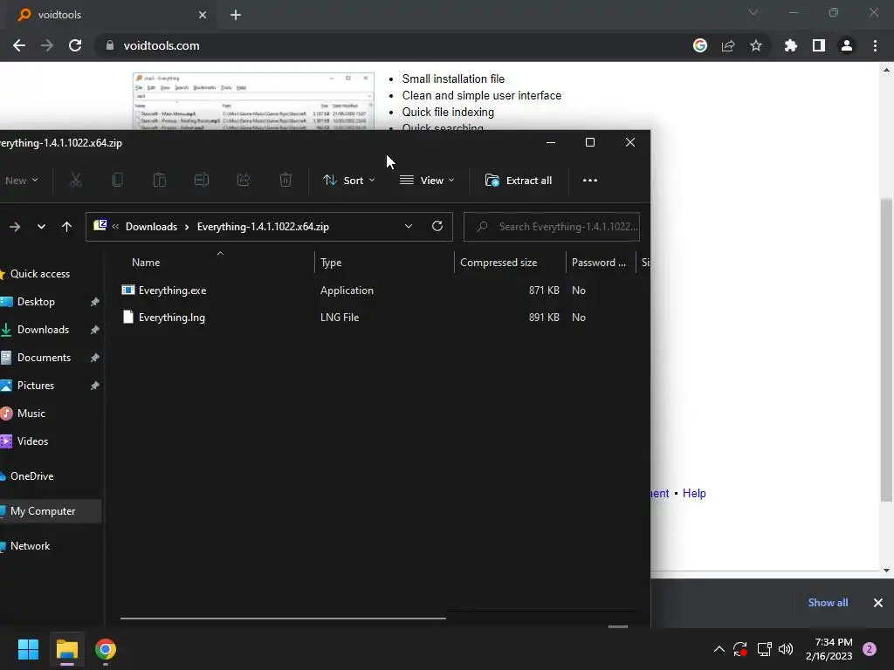Open the Sort dropdown menu
The height and width of the screenshot is (670, 894).
[348, 181]
